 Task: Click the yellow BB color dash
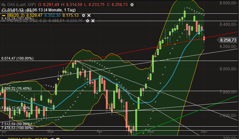tap(4, 16)
